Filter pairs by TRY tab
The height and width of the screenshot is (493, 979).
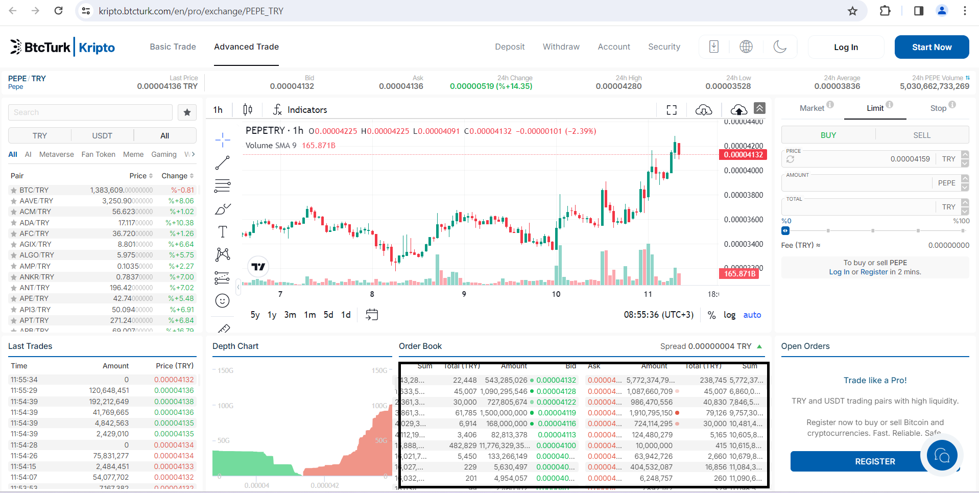coord(40,135)
